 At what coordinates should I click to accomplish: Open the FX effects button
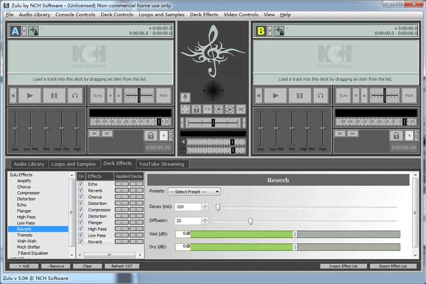[x=207, y=109]
